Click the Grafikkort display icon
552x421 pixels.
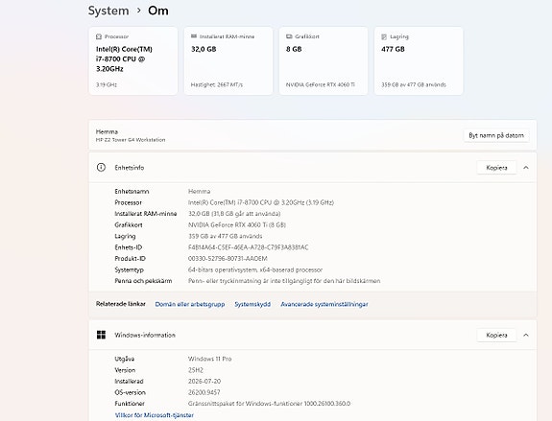tap(289, 36)
